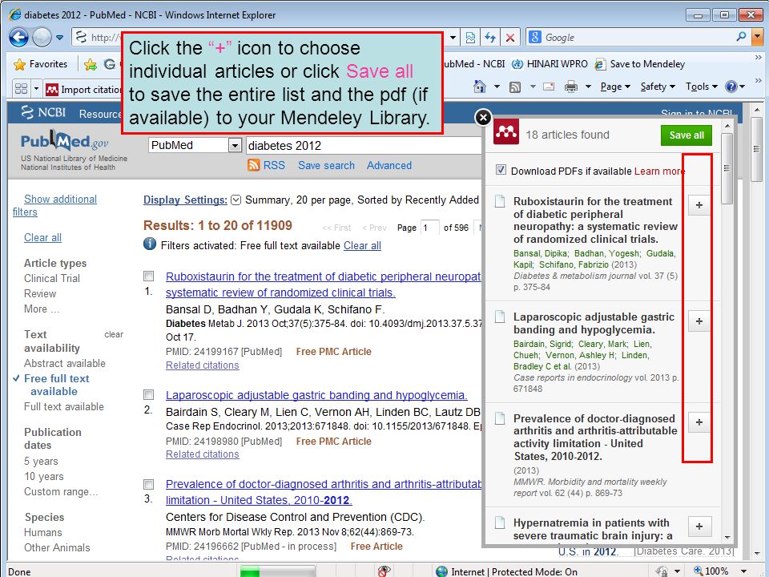Screen dimensions: 769x577
Task: Open the address bar history dropdown arrow
Action: tap(453, 38)
